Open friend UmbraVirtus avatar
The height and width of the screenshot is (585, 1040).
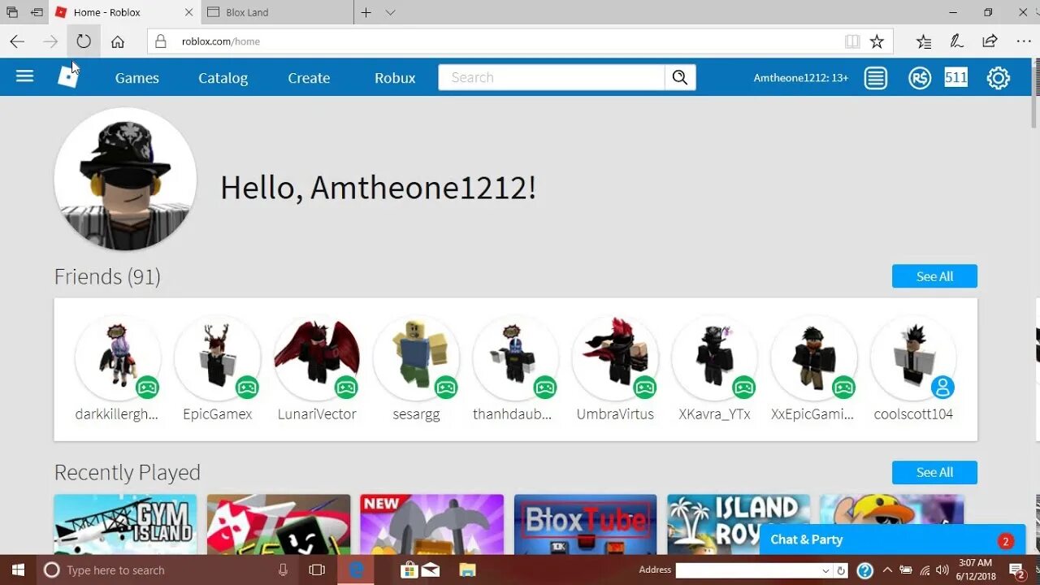615,358
